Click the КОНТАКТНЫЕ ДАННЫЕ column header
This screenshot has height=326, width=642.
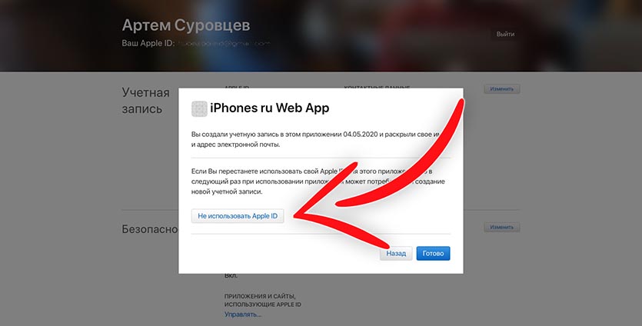click(x=377, y=88)
